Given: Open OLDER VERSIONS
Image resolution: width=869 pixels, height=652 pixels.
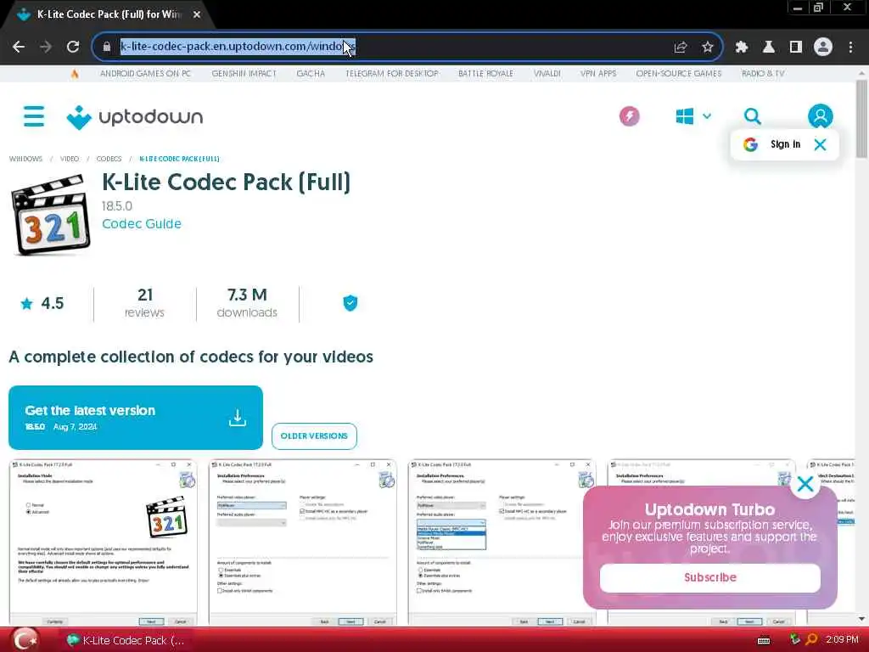Looking at the screenshot, I should pos(314,436).
